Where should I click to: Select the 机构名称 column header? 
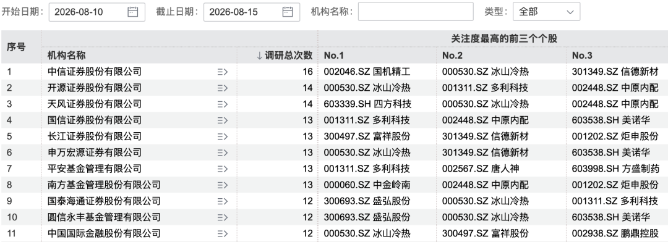click(x=66, y=56)
